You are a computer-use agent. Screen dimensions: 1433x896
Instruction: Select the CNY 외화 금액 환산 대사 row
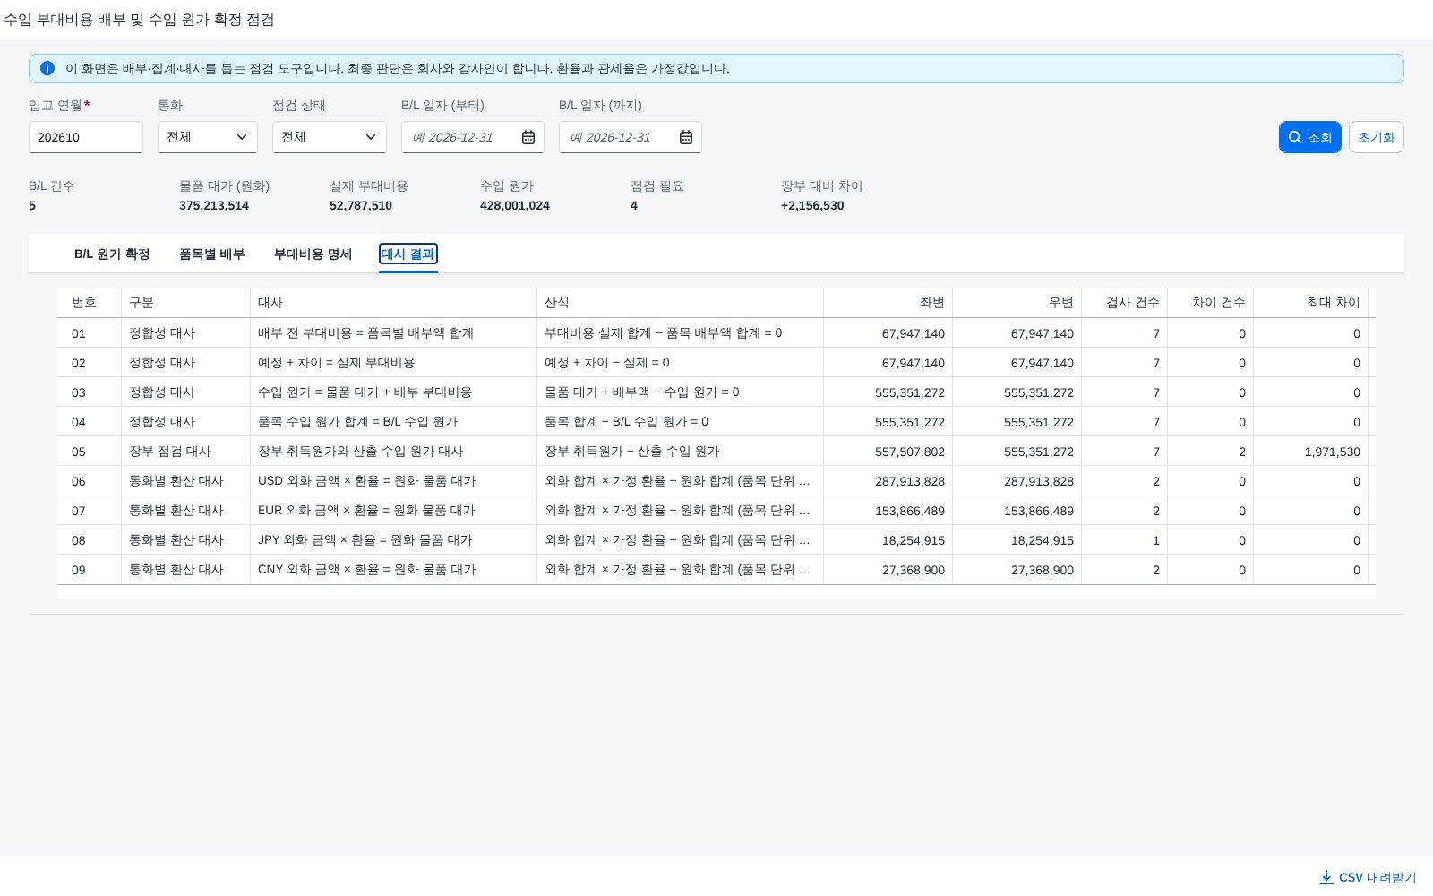716,570
